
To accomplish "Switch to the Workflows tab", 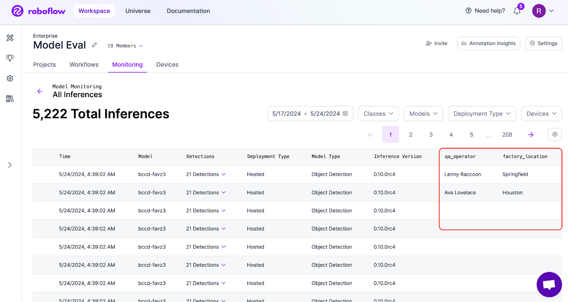I will coord(84,65).
